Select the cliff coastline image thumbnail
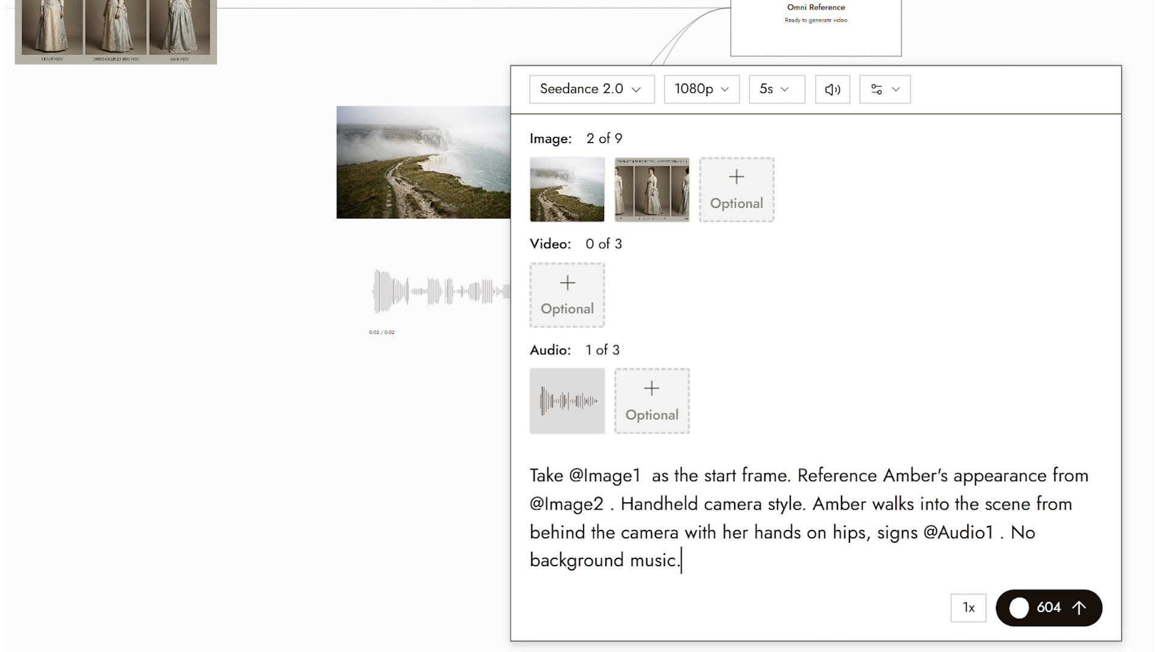Image resolution: width=1160 pixels, height=652 pixels. click(567, 190)
